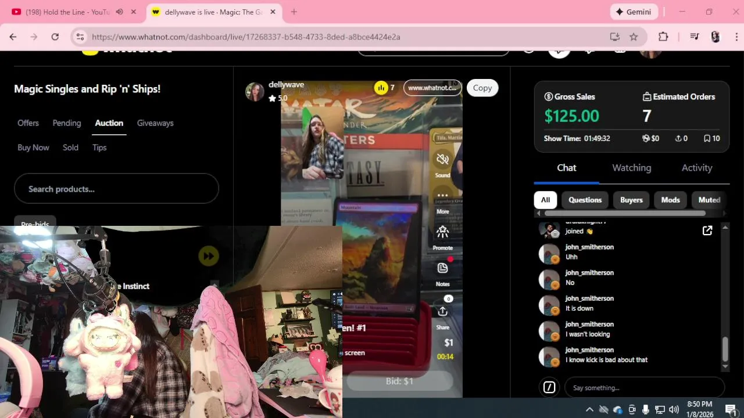Click the Promote icon on the stream
This screenshot has width=744, height=418.
coord(442,232)
